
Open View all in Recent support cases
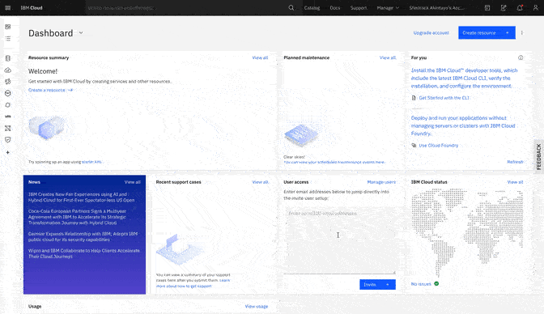pos(260,182)
